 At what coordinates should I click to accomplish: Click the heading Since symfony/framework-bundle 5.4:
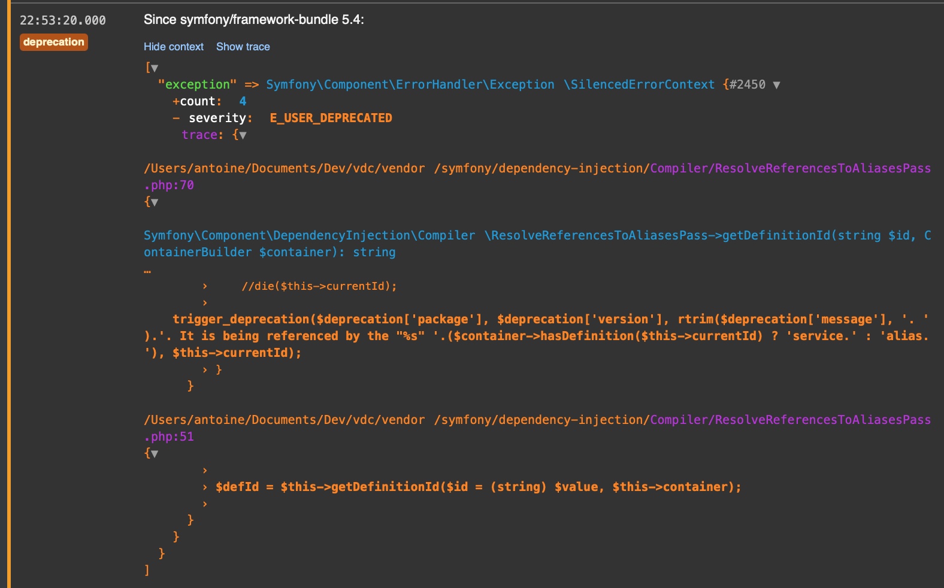click(x=254, y=20)
